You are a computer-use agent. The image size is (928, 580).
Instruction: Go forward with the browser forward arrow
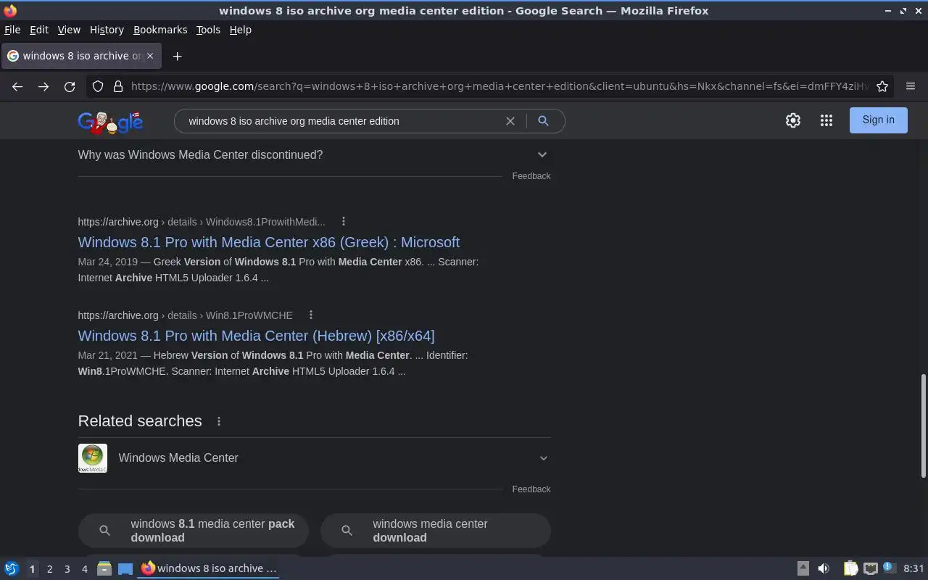pyautogui.click(x=43, y=86)
